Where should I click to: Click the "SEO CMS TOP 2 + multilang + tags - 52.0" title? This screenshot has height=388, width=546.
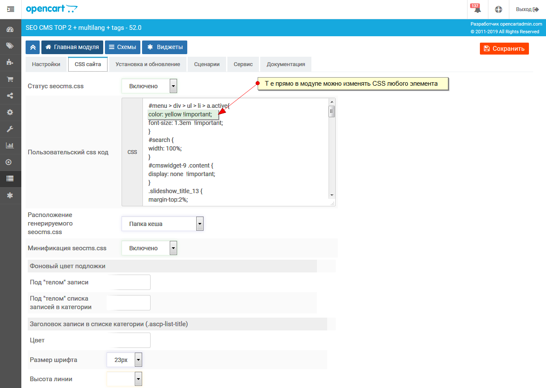click(84, 28)
